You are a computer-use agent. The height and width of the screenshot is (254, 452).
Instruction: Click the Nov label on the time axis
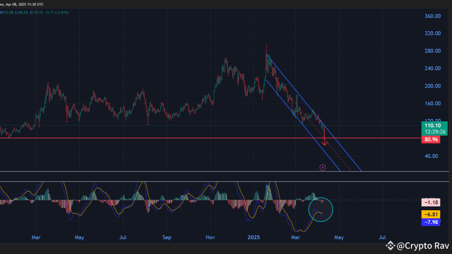[x=210, y=237]
